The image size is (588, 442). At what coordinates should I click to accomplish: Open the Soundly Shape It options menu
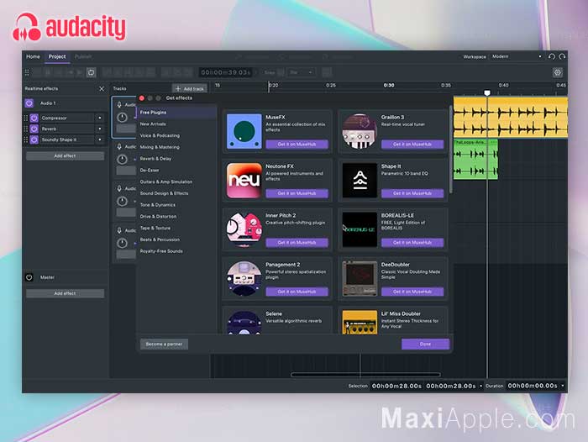click(100, 139)
